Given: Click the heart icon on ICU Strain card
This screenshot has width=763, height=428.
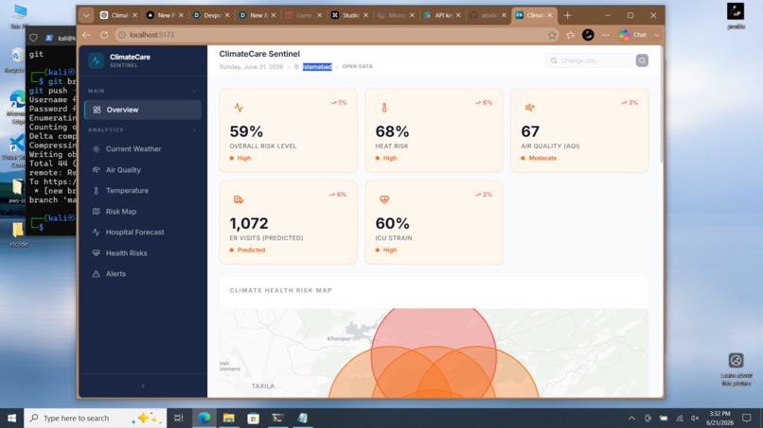Looking at the screenshot, I should (x=384, y=199).
